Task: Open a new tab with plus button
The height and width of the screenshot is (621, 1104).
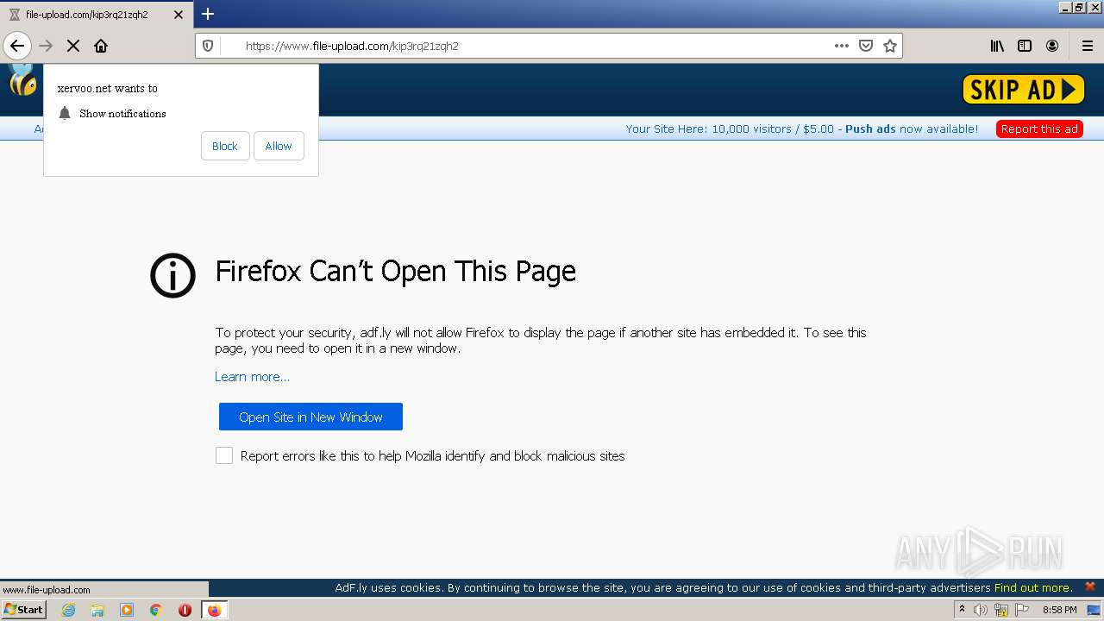Action: [x=208, y=14]
